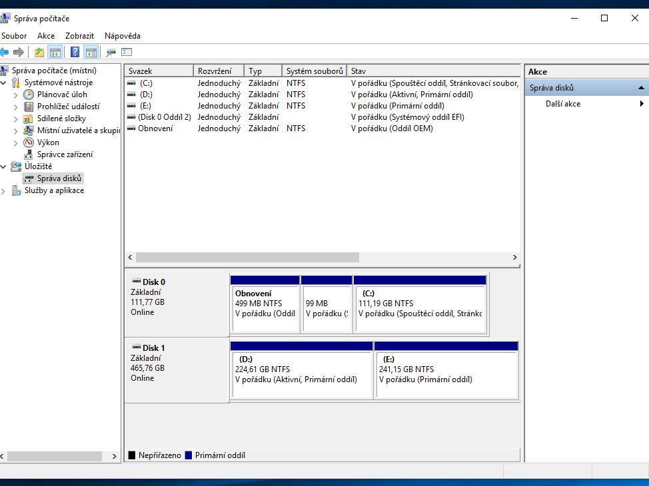Click the Plánovač úloh clock icon
Screen dimensions: 649x486
pyautogui.click(x=29, y=95)
